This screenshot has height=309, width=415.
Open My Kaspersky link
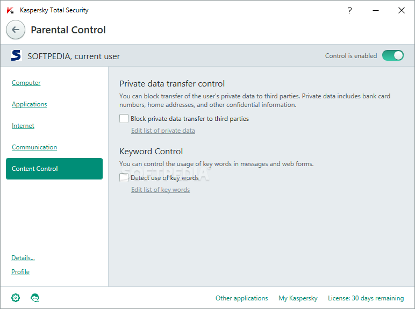pos(298,298)
